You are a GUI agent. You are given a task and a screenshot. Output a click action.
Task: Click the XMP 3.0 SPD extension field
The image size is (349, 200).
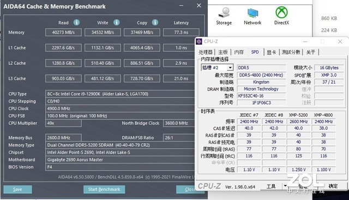tap(329, 75)
